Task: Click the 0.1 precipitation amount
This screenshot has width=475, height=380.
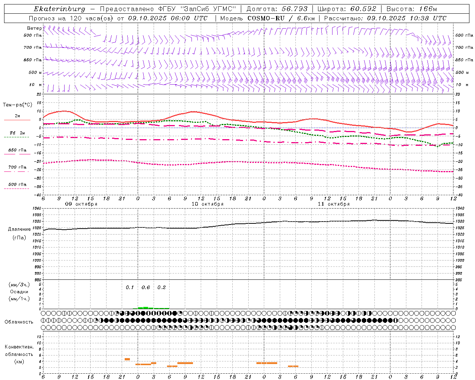Action: tap(130, 288)
